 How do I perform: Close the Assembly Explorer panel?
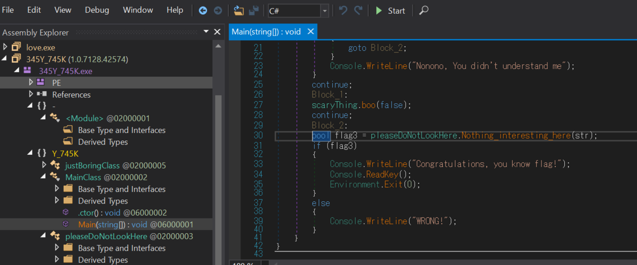[217, 32]
